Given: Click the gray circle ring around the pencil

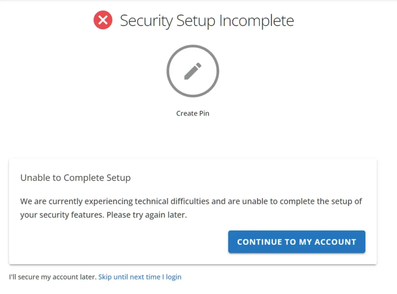Looking at the screenshot, I should [193, 71].
